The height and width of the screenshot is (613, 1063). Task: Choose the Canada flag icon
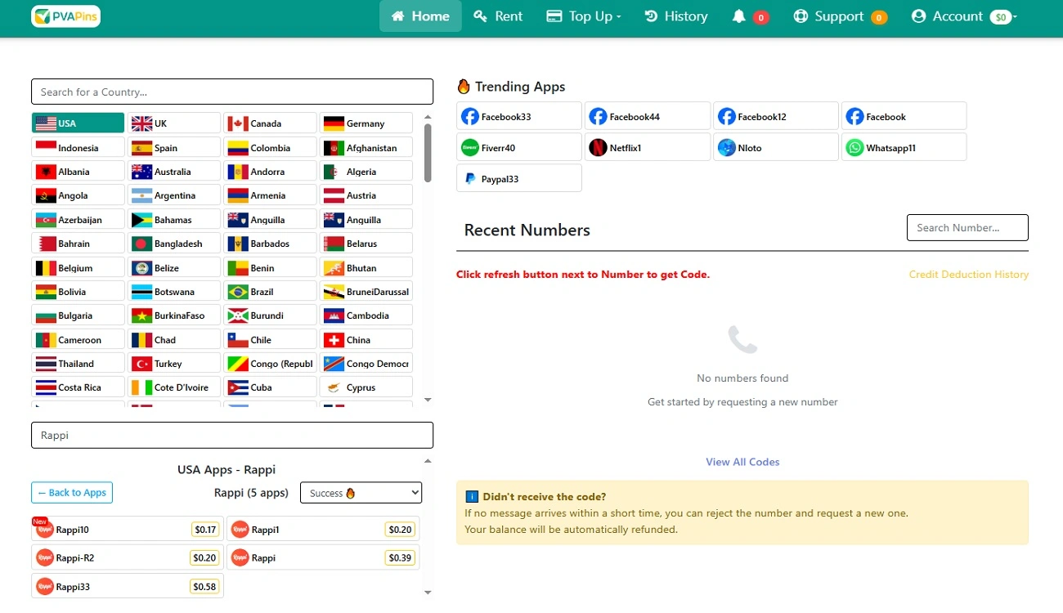pos(238,123)
